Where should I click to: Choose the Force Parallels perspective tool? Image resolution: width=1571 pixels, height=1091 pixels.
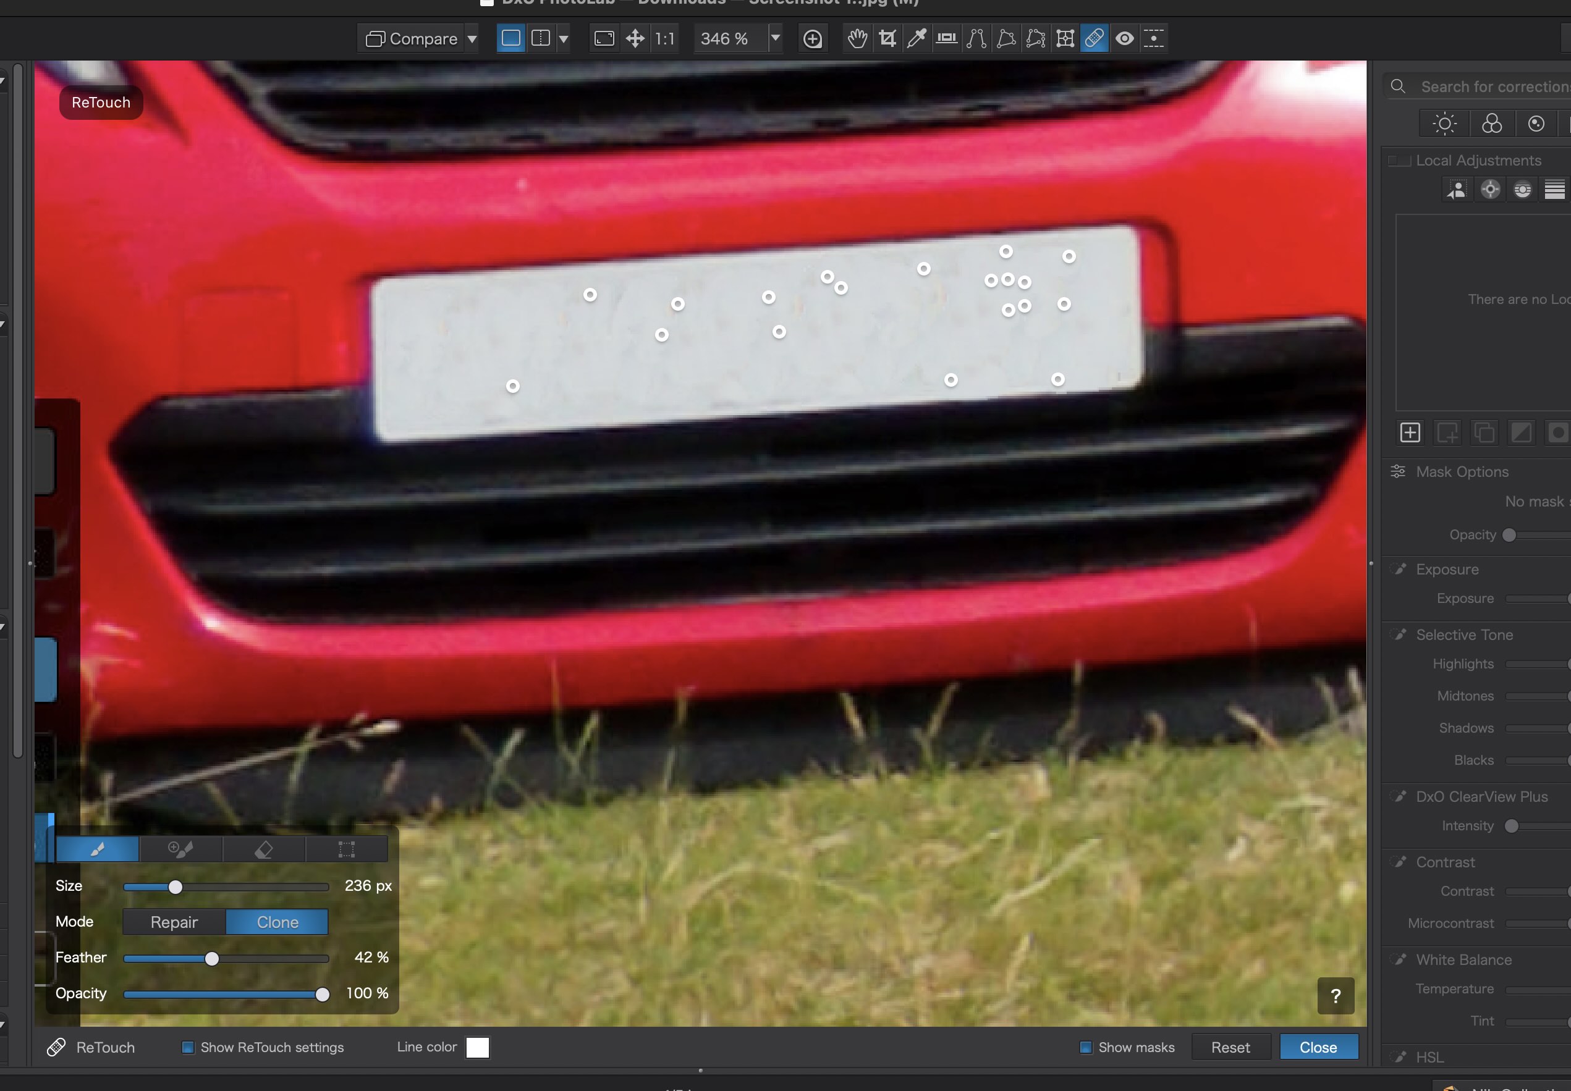(976, 38)
